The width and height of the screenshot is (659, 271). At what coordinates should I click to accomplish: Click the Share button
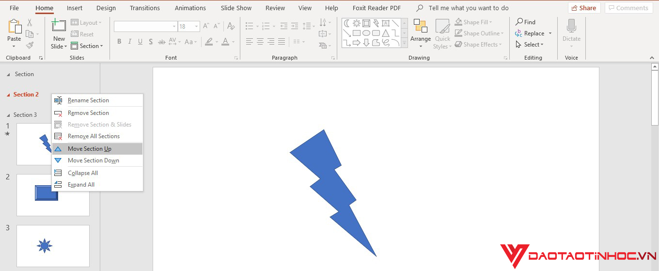point(584,8)
